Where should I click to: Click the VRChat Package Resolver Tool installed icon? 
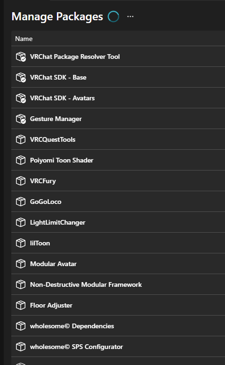[21, 57]
